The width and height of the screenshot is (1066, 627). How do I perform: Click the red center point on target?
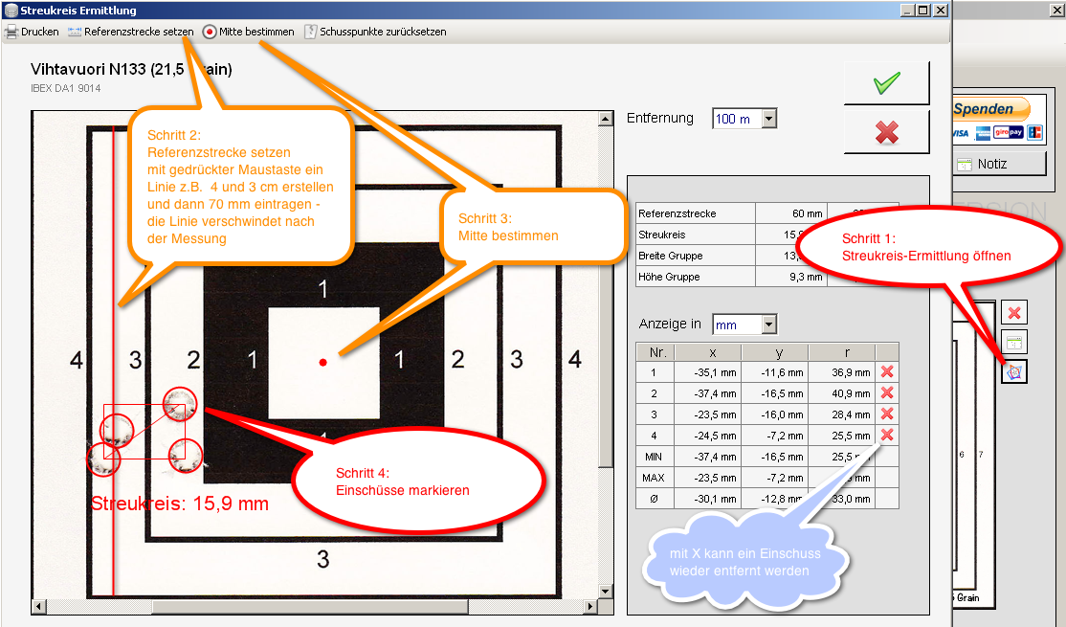click(322, 363)
